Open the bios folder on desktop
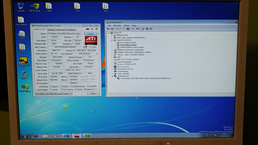Screen dimensions: 258x145 click(x=106, y=7)
